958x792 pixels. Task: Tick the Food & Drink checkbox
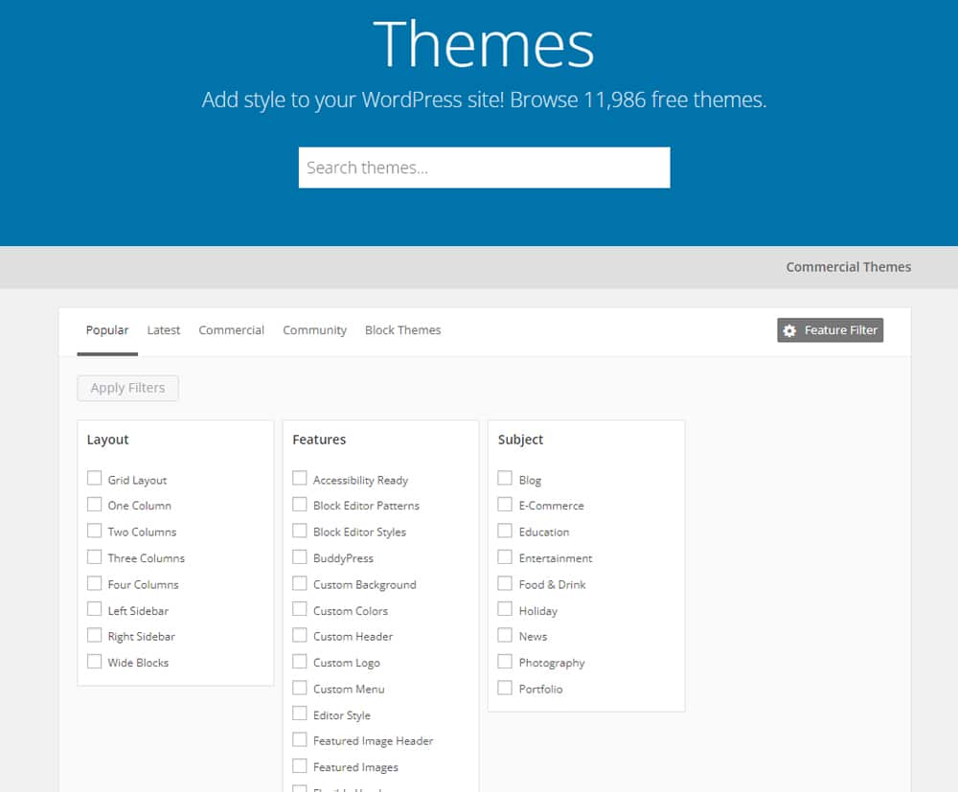pos(505,582)
